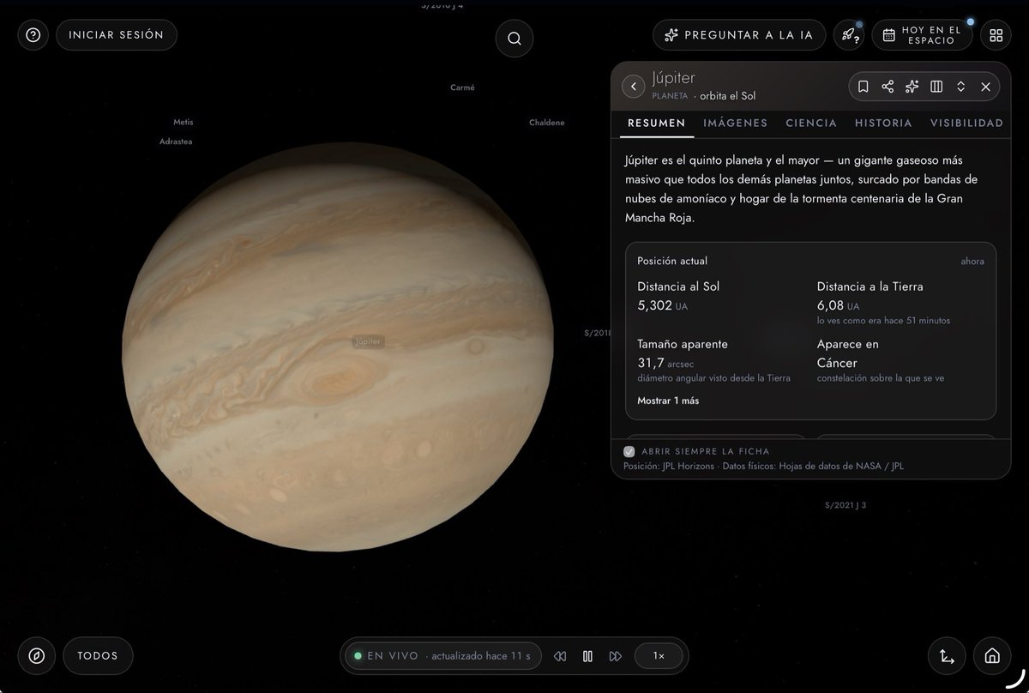
Task: Expand Mostrar 1 más in position card
Action: (668, 401)
